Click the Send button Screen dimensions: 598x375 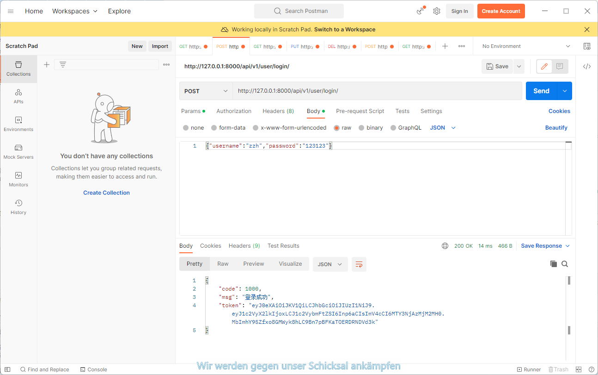tap(542, 91)
